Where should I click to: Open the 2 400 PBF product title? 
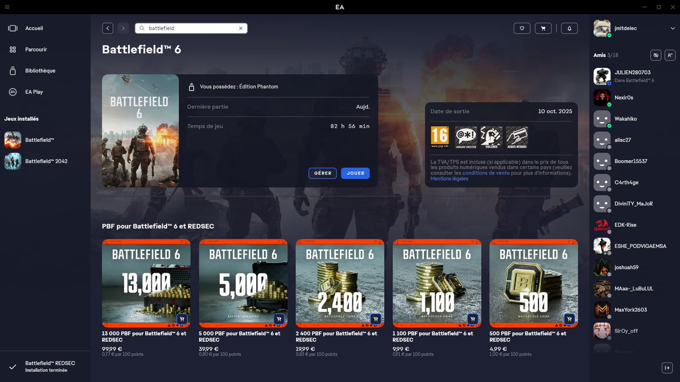click(x=337, y=337)
